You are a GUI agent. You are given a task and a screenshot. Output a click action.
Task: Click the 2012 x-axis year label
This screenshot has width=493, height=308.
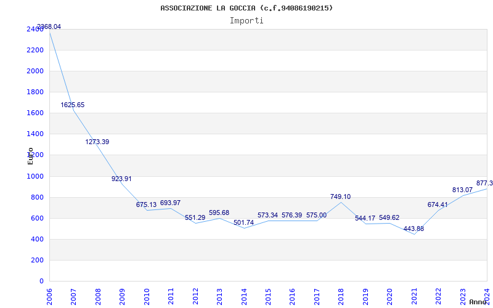coord(195,296)
